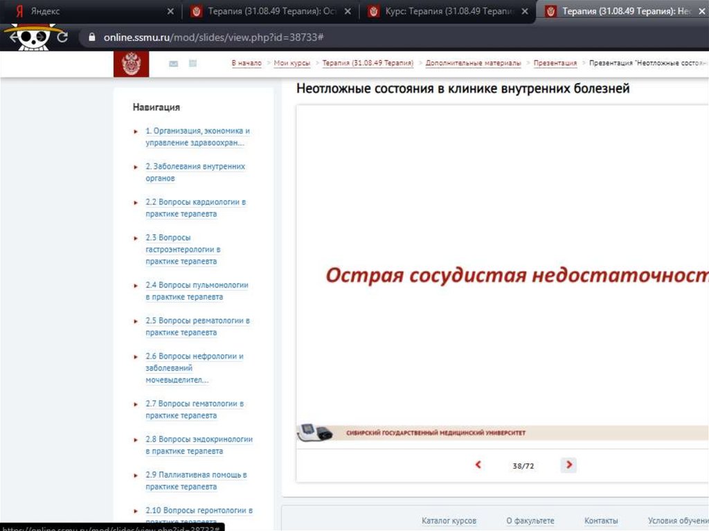
Task: Switch to the 'Курс: Терапия' tab
Action: point(450,12)
